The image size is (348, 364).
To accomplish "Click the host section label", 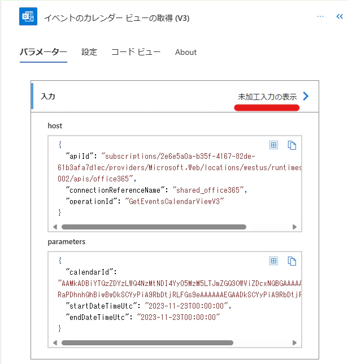I will tap(55, 125).
